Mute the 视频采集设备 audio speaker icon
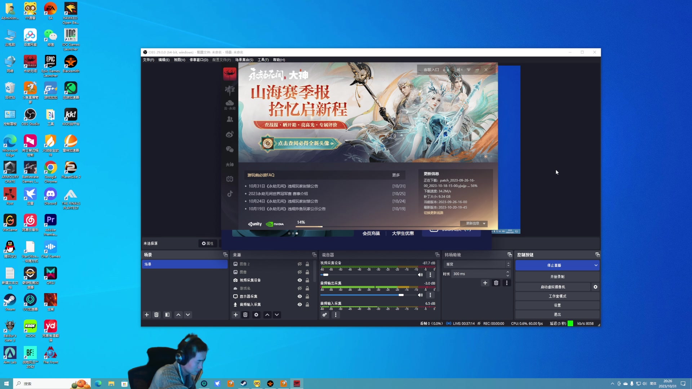Image resolution: width=692 pixels, height=389 pixels. 420,275
